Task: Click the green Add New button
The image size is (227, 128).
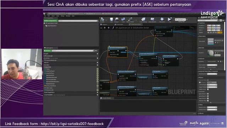Action: coord(48,51)
